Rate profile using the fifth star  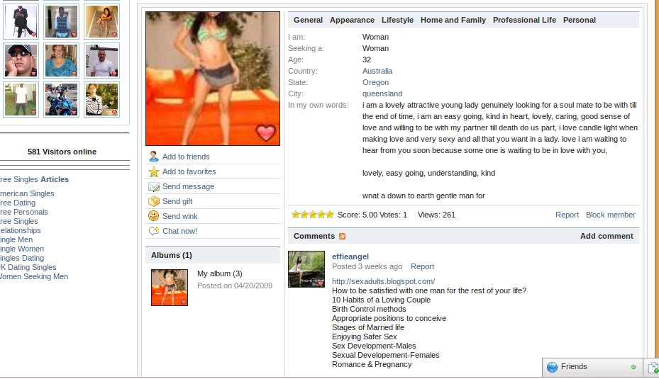330,215
